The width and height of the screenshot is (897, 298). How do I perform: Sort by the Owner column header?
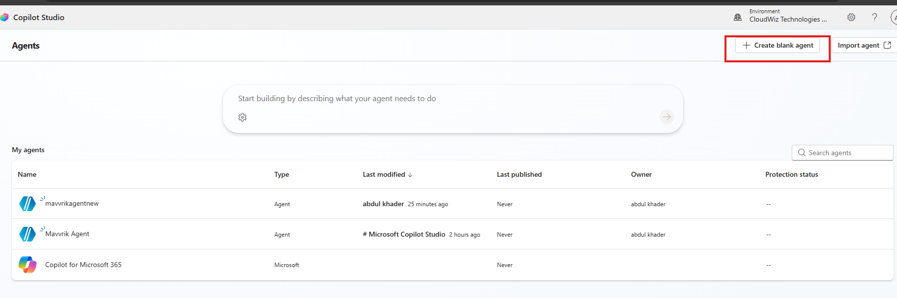click(641, 174)
